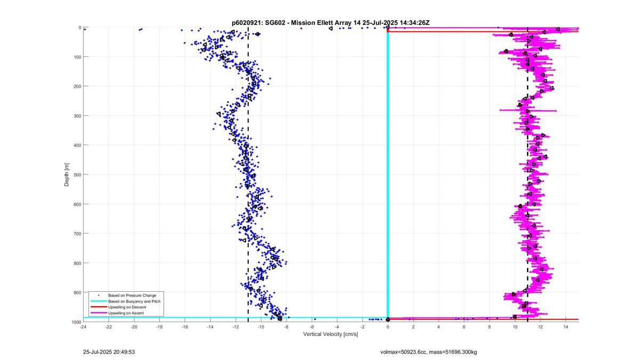Click x-axis tick label '-14'
The image size is (639, 362).
pyautogui.click(x=210, y=327)
